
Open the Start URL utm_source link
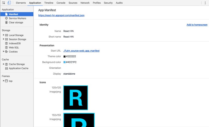82,51
